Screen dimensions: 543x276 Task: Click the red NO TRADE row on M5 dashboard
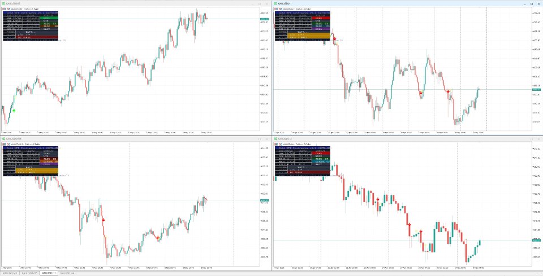click(37, 37)
